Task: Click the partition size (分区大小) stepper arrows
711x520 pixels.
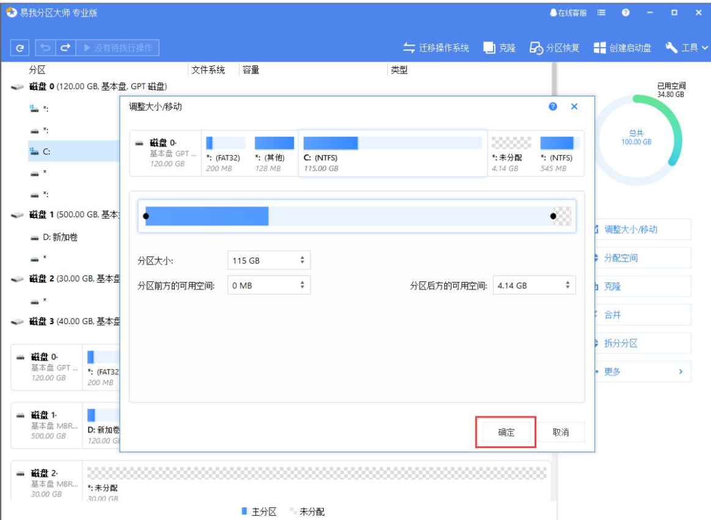Action: (x=302, y=261)
